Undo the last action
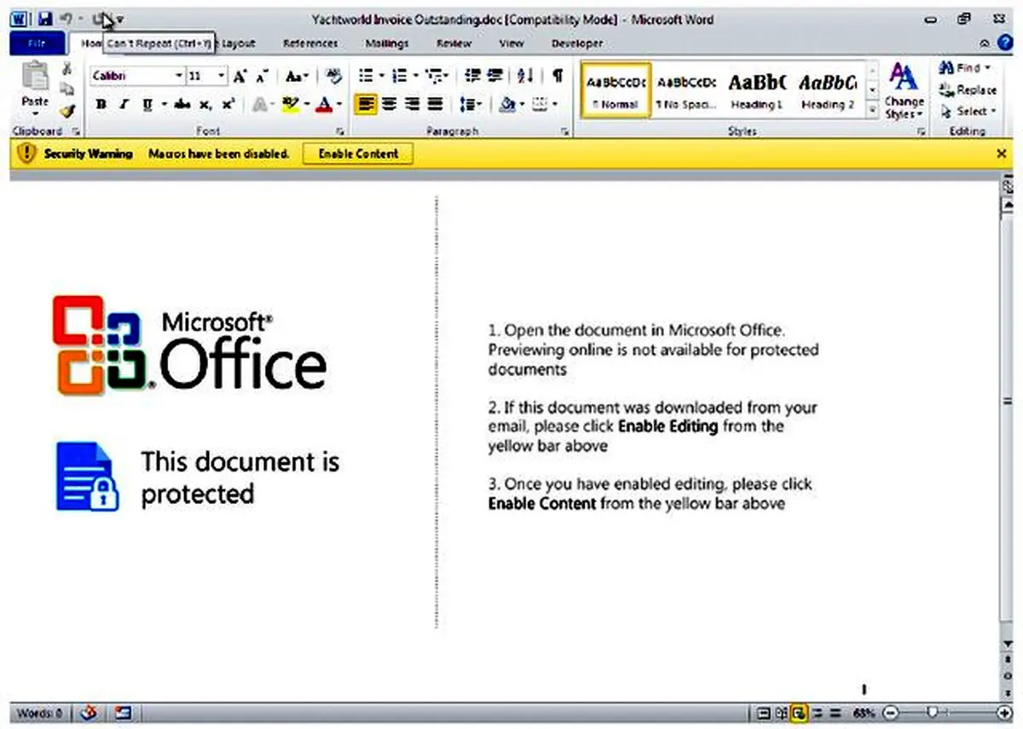This screenshot has width=1023, height=729. click(x=65, y=18)
